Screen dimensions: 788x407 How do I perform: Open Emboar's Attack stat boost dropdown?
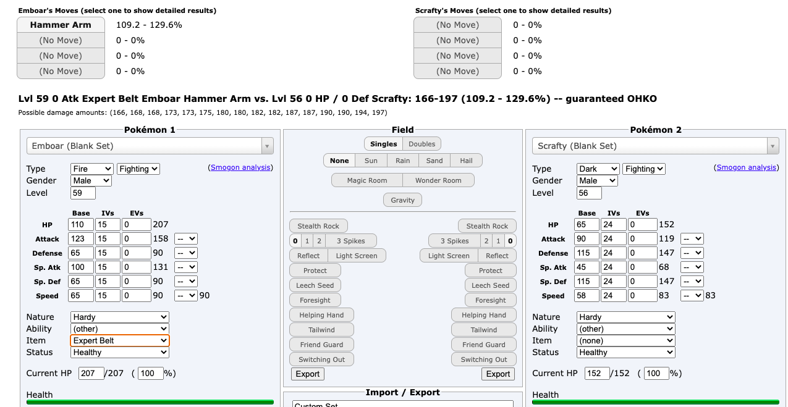[186, 238]
